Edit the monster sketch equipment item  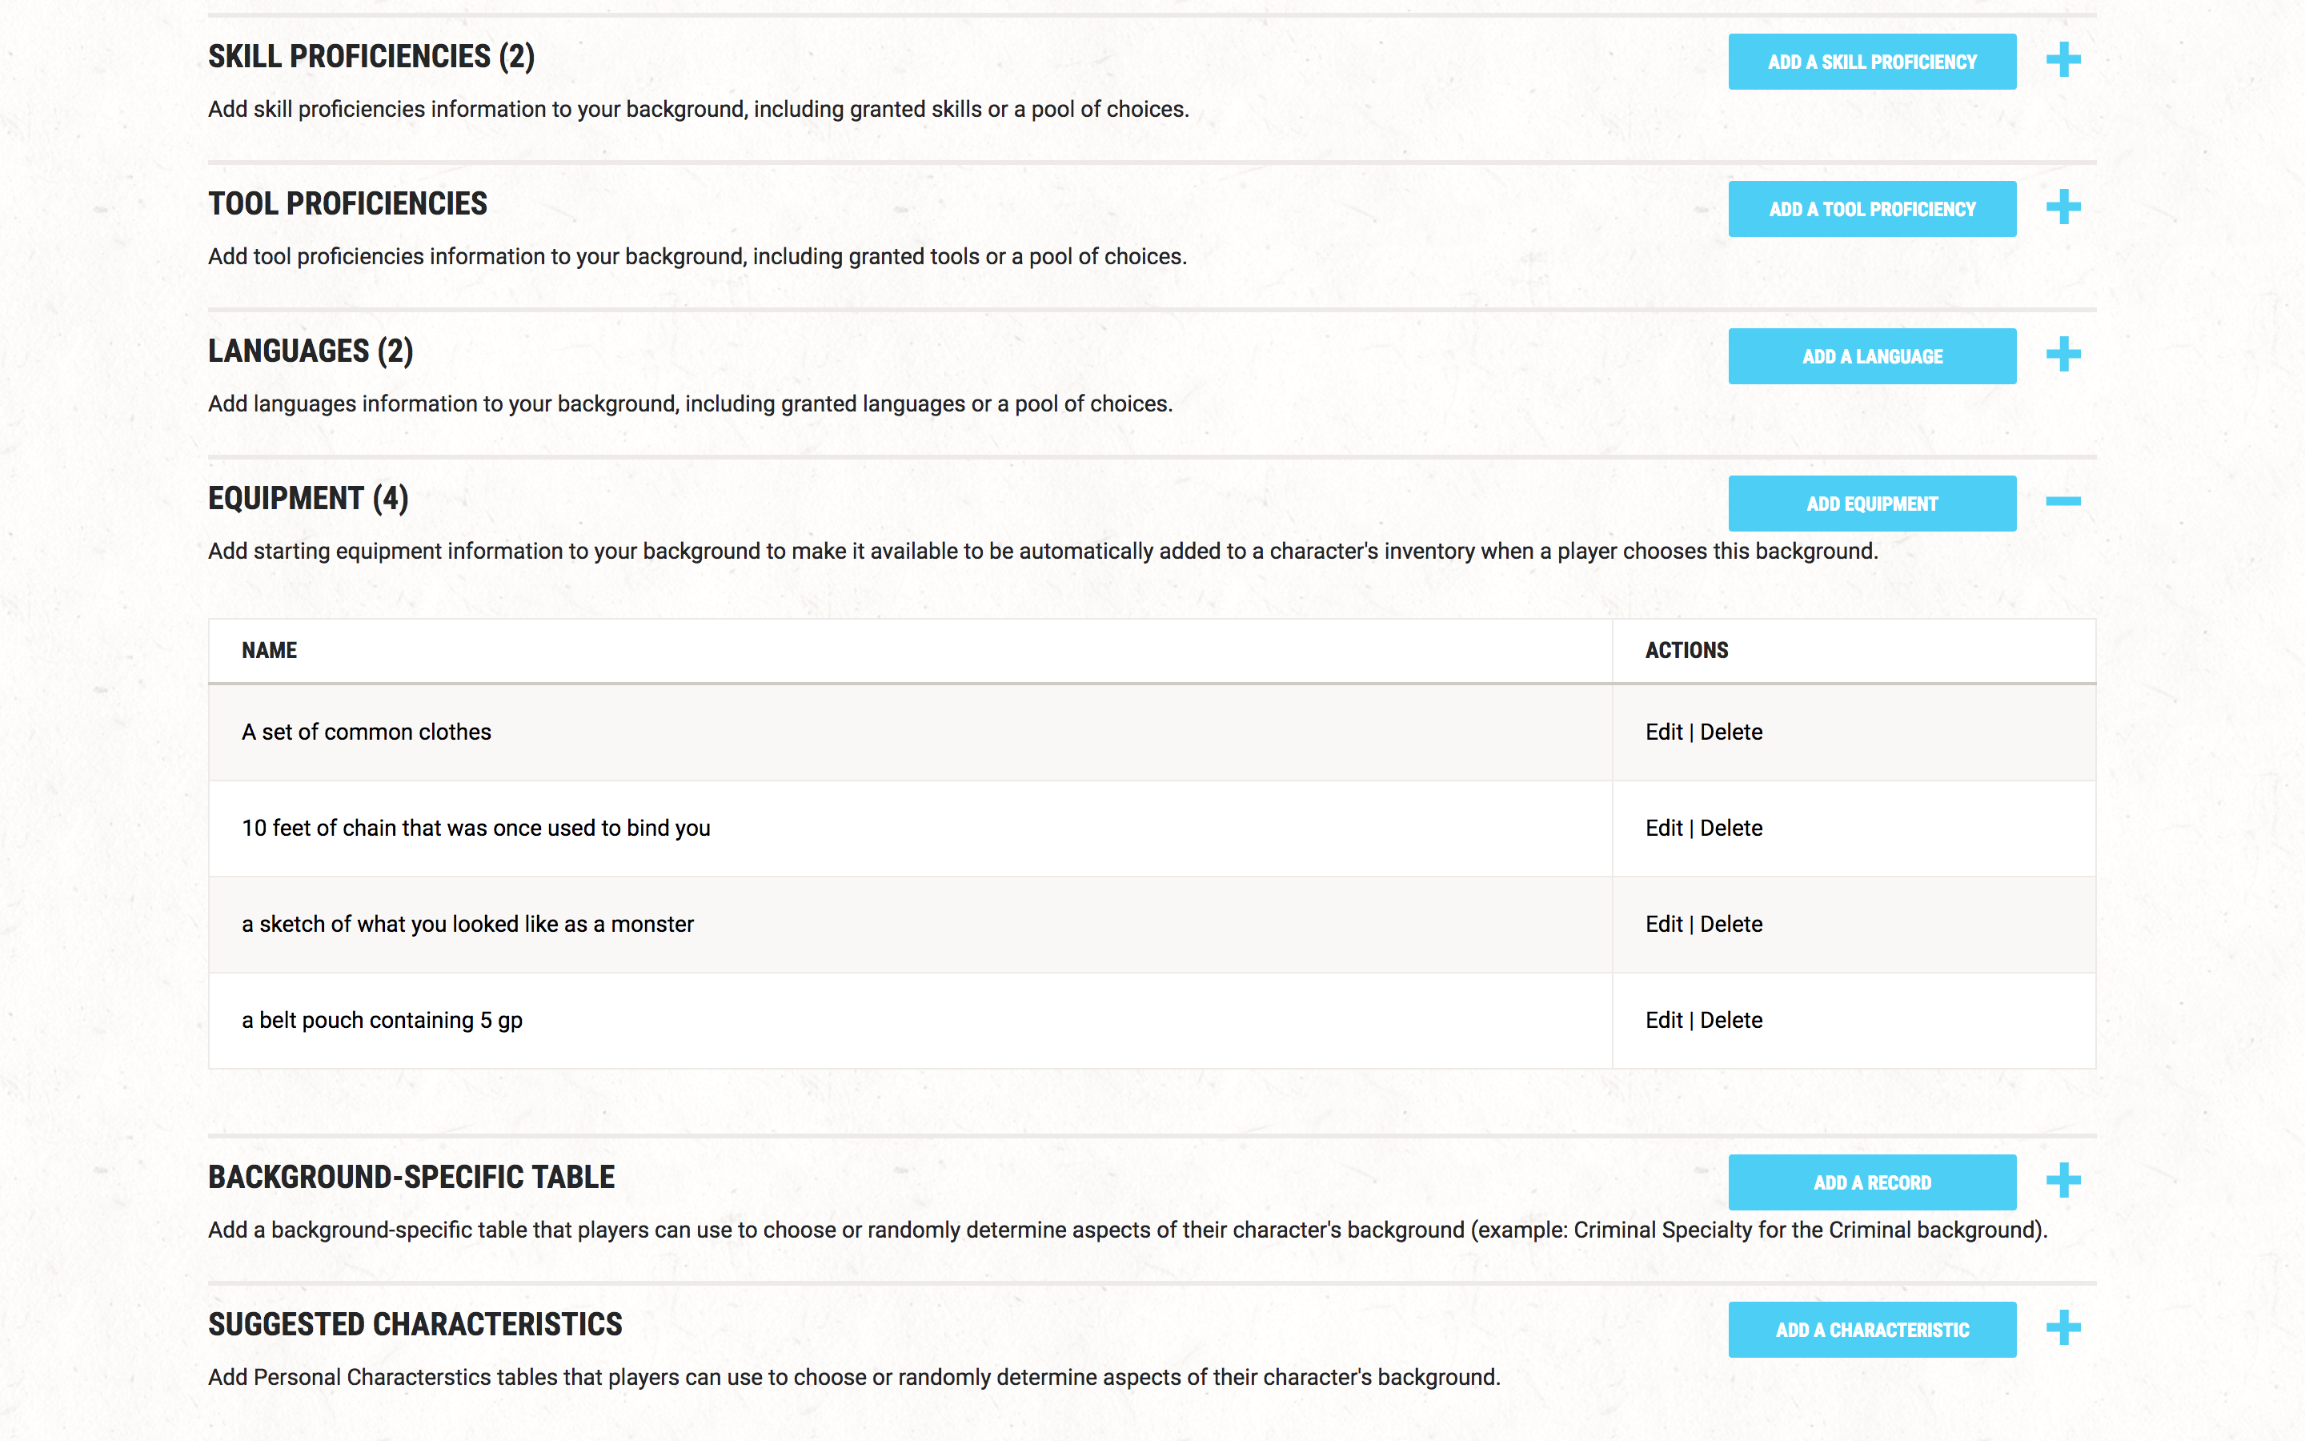coord(1663,925)
